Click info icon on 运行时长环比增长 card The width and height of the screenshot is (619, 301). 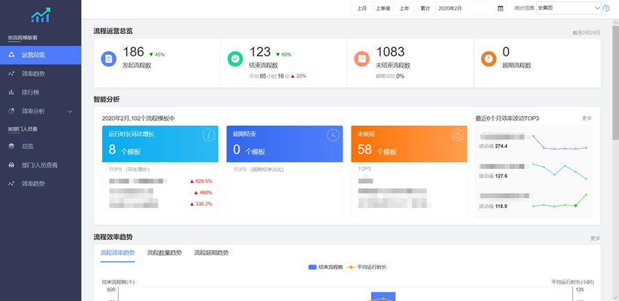tap(208, 135)
